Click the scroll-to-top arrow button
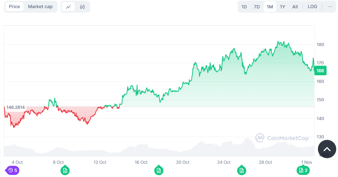 click(327, 149)
